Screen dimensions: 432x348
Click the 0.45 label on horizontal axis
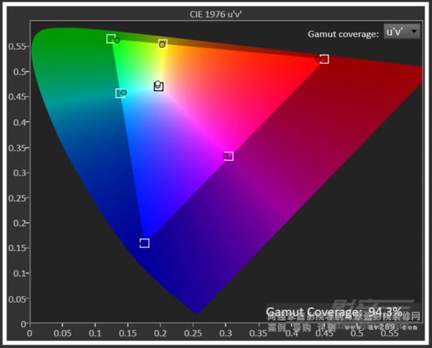(292, 333)
